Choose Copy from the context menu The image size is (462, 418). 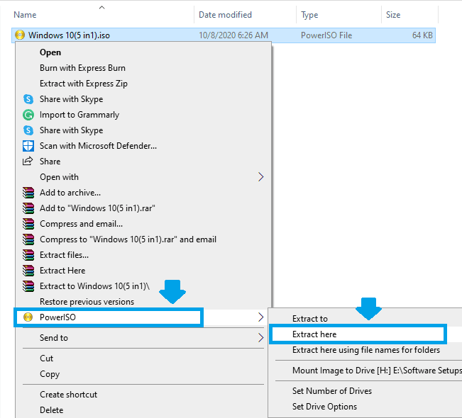[x=50, y=374]
